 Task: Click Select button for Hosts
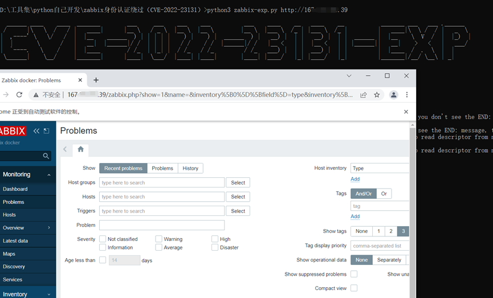coord(238,197)
